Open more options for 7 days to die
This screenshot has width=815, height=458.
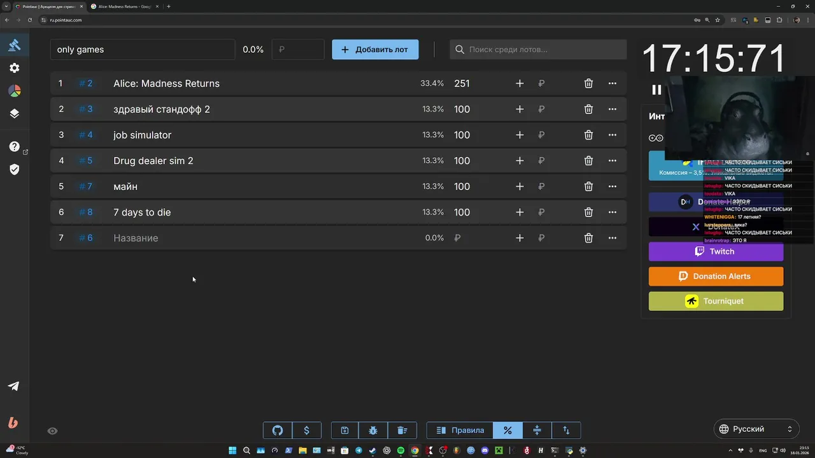click(x=612, y=212)
